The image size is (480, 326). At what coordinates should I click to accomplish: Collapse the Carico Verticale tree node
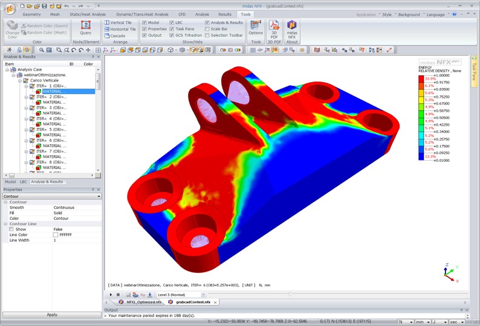click(19, 81)
